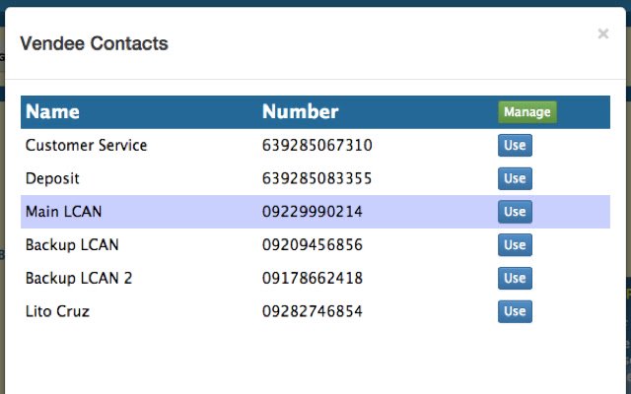Select the Customer Service name cell
The height and width of the screenshot is (394, 631).
coord(86,145)
